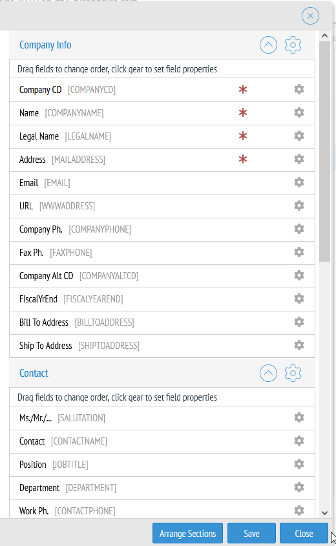This screenshot has height=546, width=336.
Task: Click the scrollbar down arrow
Action: click(324, 512)
